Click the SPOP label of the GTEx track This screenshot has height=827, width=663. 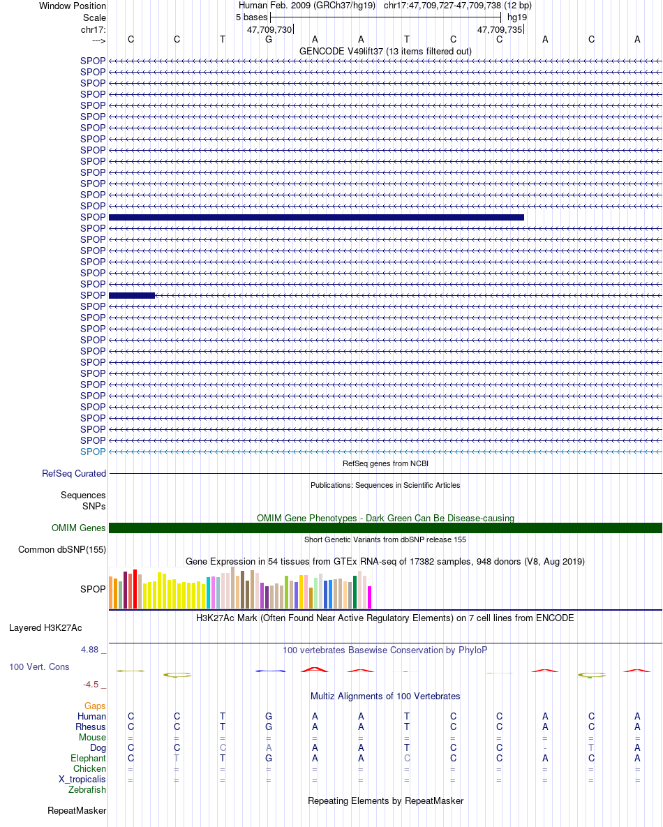click(x=93, y=589)
